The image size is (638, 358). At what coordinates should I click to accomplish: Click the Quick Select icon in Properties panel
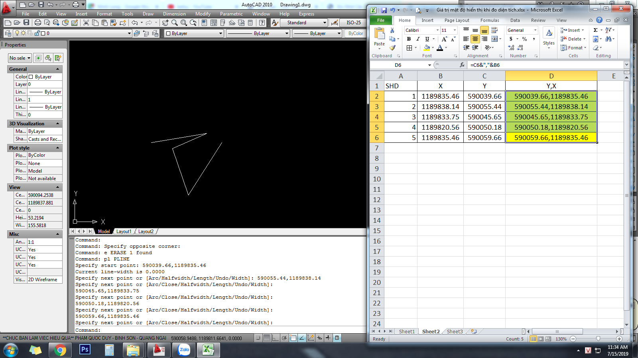point(58,58)
